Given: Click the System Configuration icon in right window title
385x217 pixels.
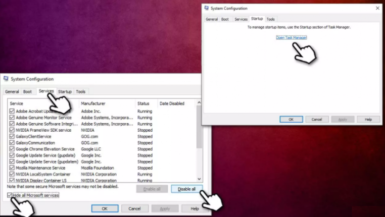Looking at the screenshot, I should pos(207,8).
